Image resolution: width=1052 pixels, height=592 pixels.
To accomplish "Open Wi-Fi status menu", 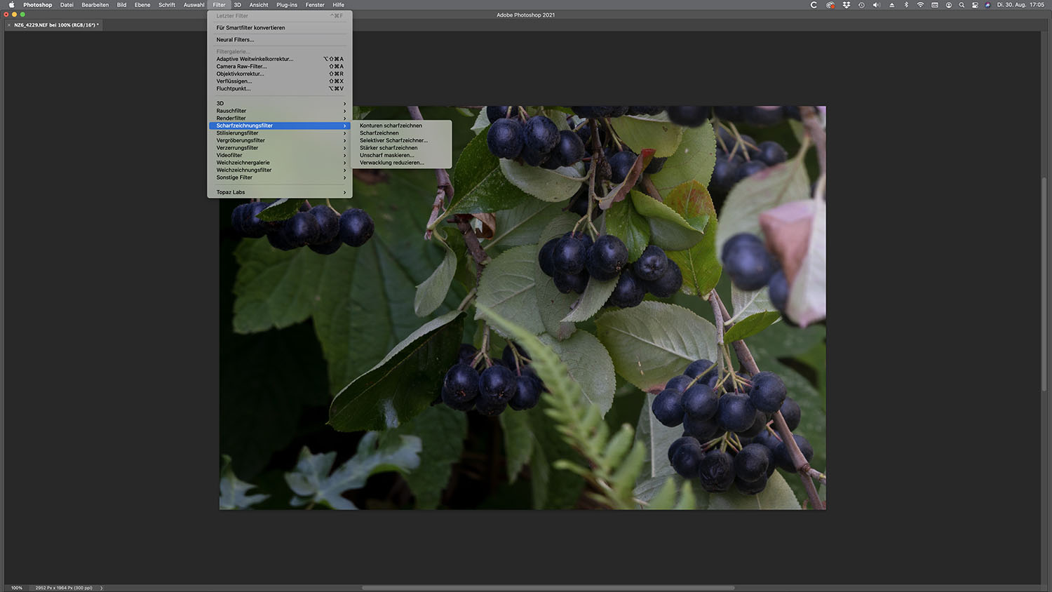I will click(x=920, y=5).
